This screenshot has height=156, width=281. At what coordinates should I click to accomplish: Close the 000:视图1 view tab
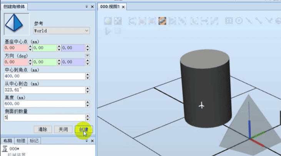pos(123,7)
